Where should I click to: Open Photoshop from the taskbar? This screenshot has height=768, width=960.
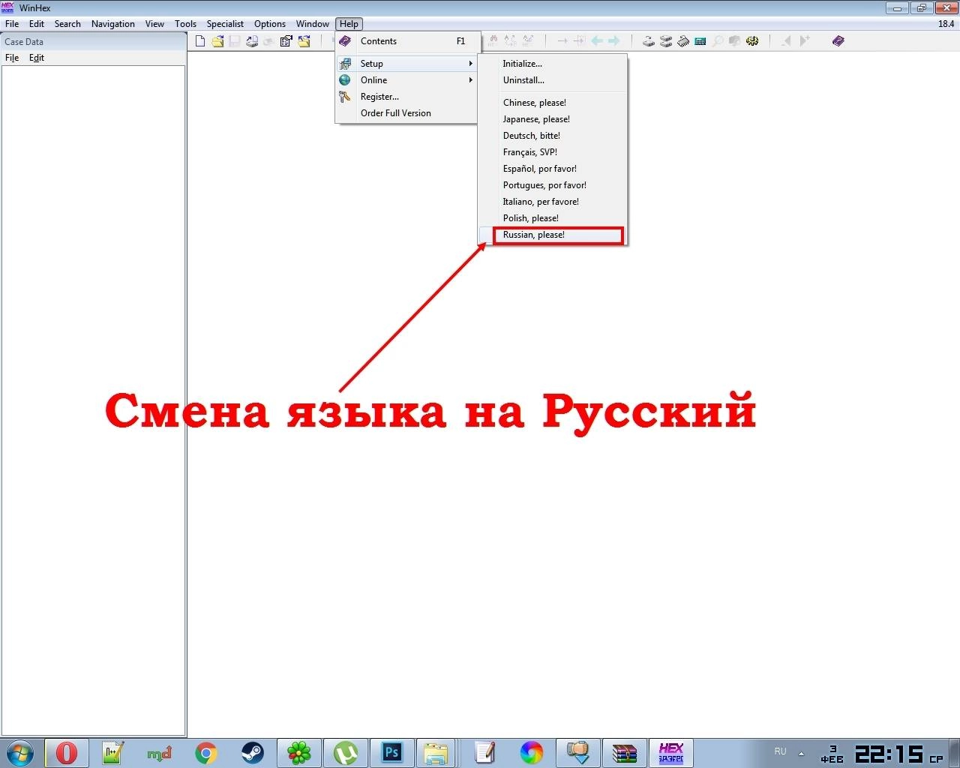click(x=392, y=752)
